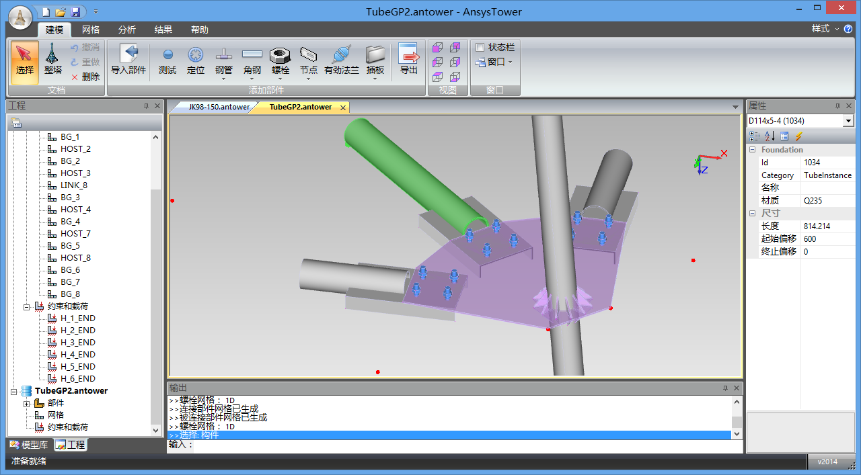Switch to the JK98-150.antower document tab
The image size is (861, 475).
(219, 107)
